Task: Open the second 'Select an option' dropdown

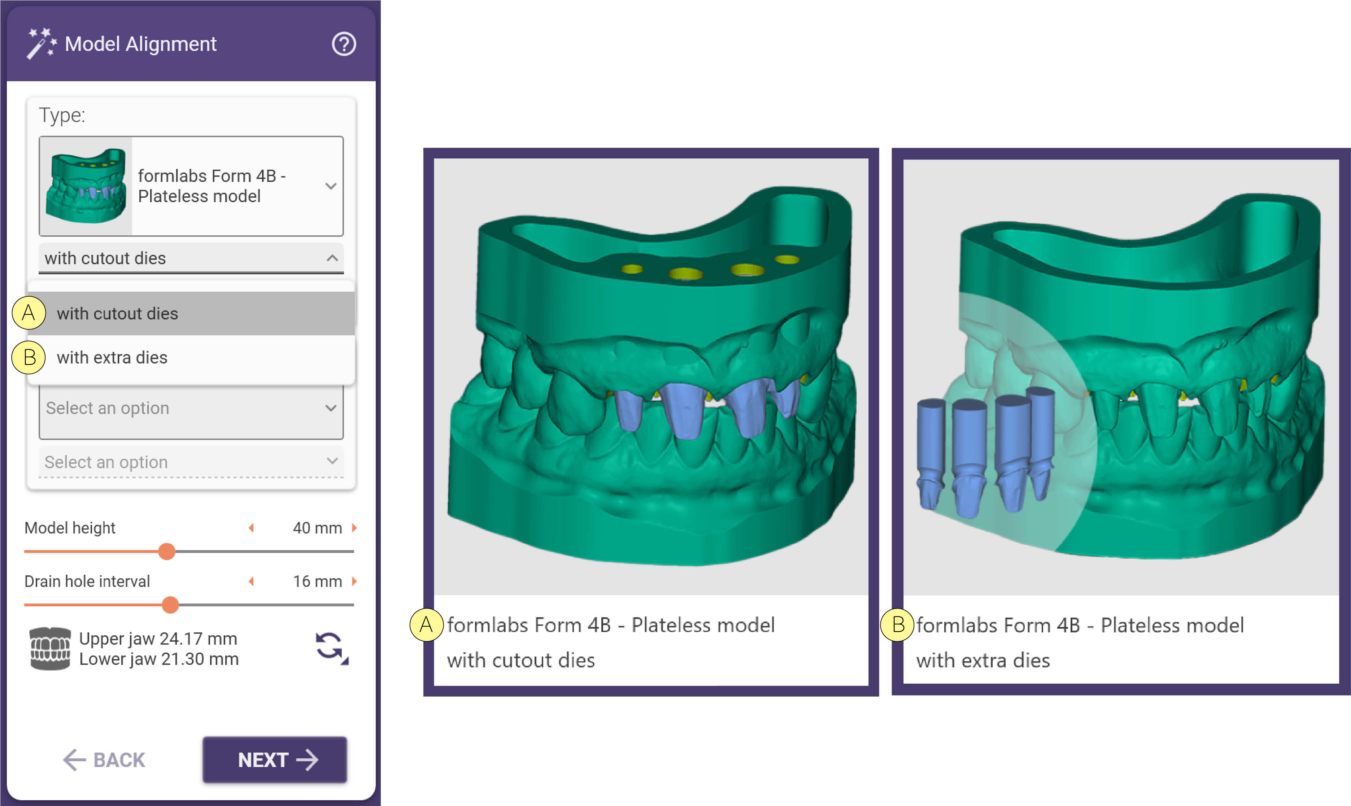Action: [191, 462]
